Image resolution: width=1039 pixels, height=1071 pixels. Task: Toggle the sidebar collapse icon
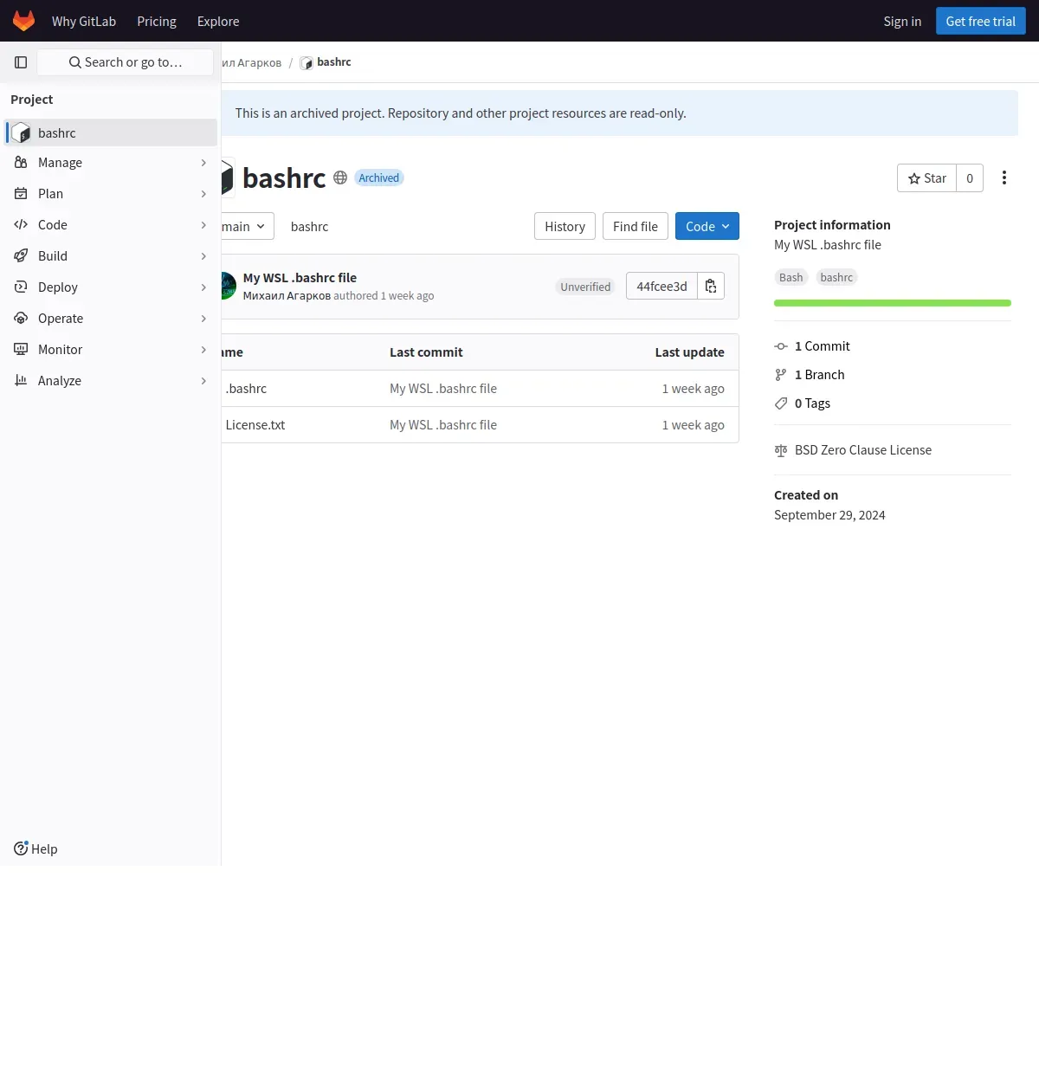point(21,62)
